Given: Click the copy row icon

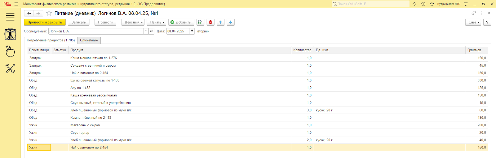Looking at the screenshot, I should (200, 22).
